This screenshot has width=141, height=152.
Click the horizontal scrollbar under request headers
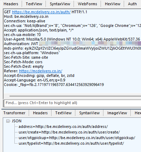75,96
